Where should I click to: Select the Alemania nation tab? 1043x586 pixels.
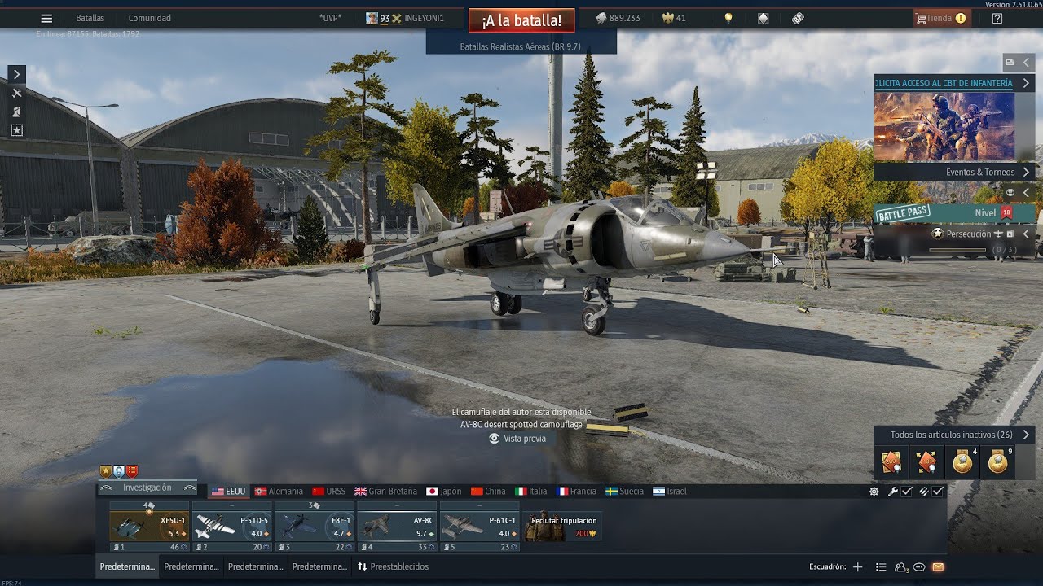coord(279,492)
